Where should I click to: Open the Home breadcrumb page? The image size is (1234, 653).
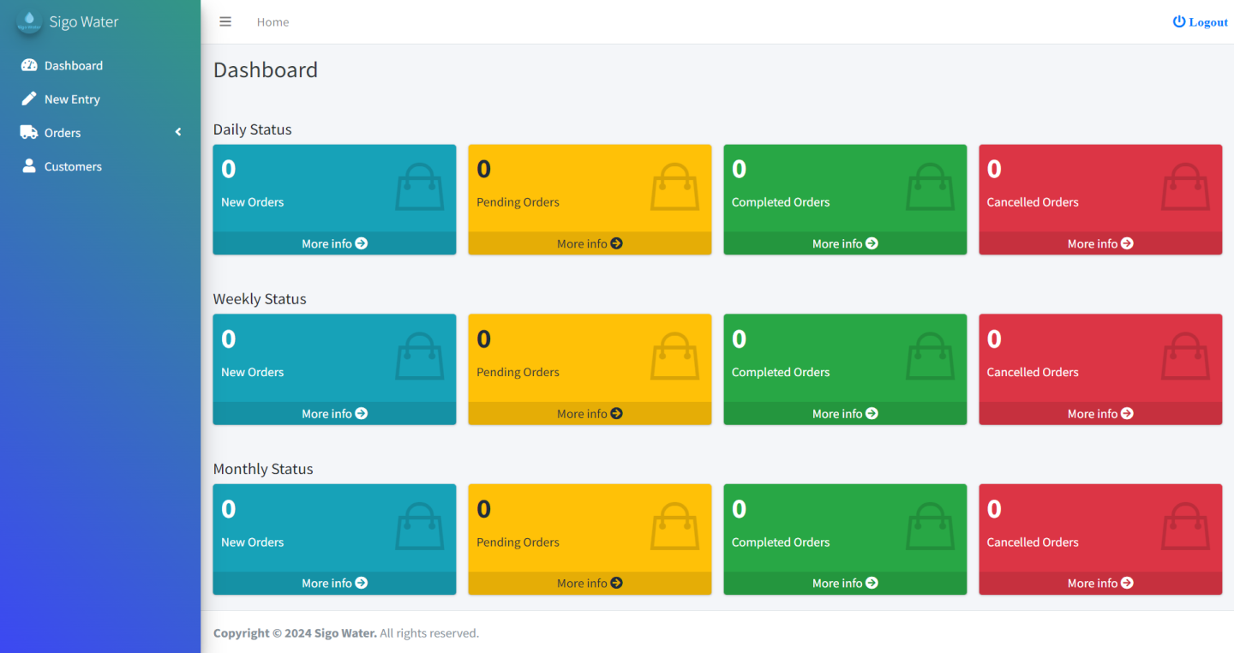273,21
